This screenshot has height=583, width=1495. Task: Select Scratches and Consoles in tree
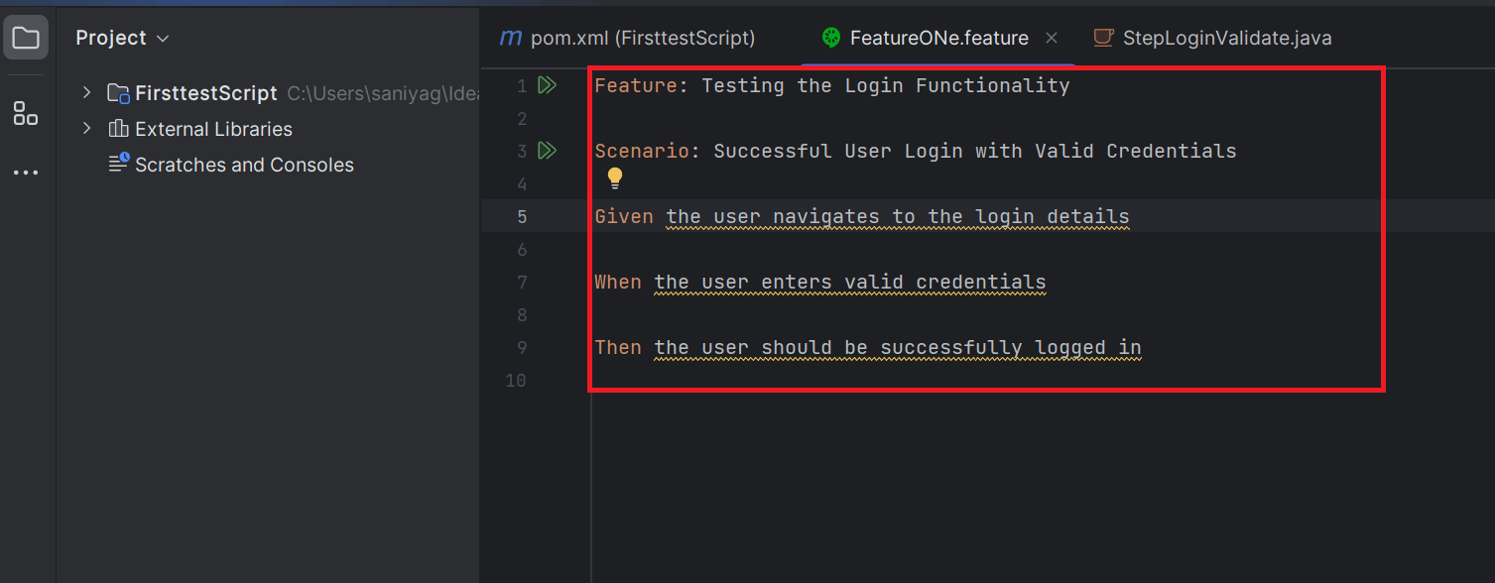coord(244,165)
